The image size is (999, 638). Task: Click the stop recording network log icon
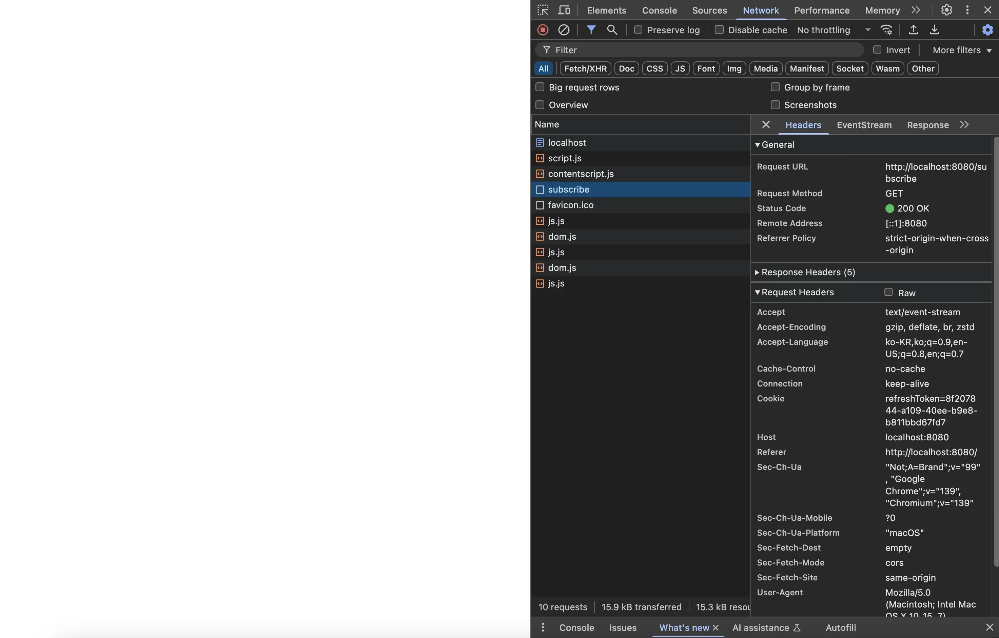click(543, 30)
